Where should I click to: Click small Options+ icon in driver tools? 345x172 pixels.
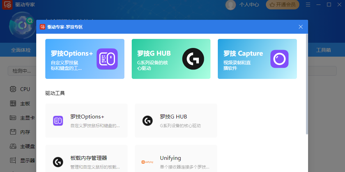point(58,121)
